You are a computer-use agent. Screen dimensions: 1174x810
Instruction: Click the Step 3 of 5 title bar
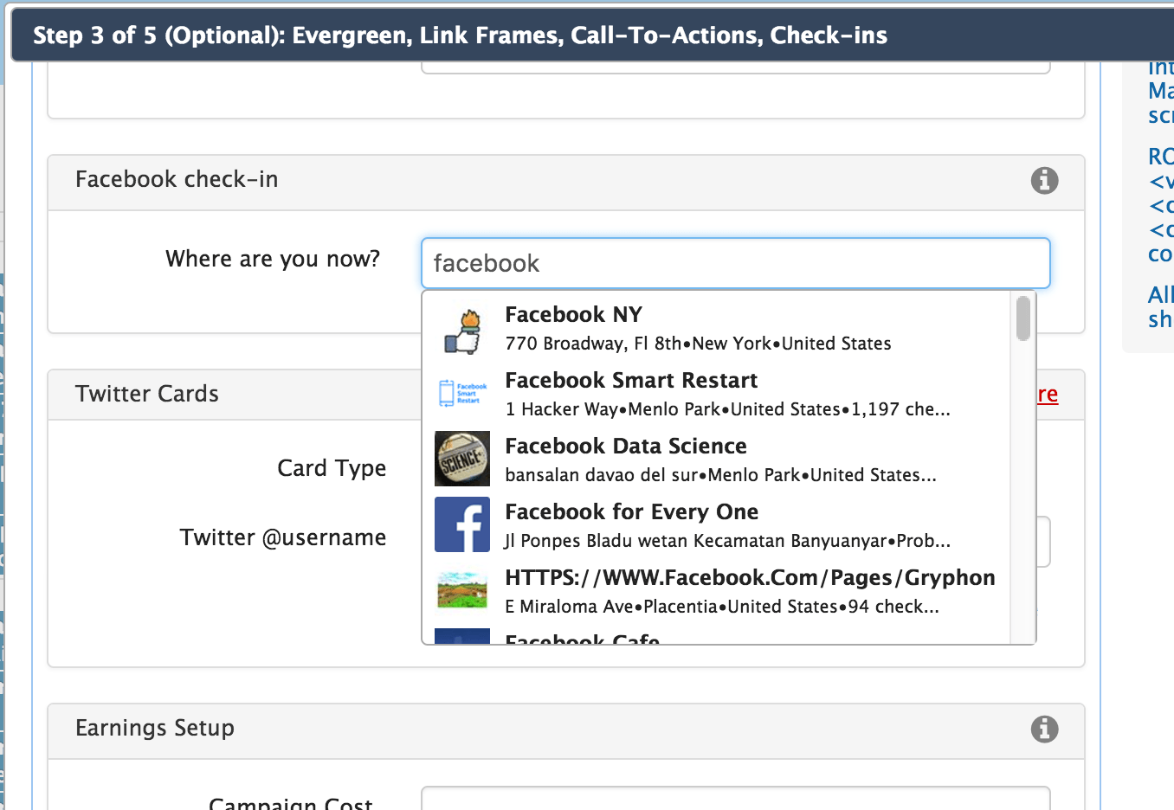point(592,35)
